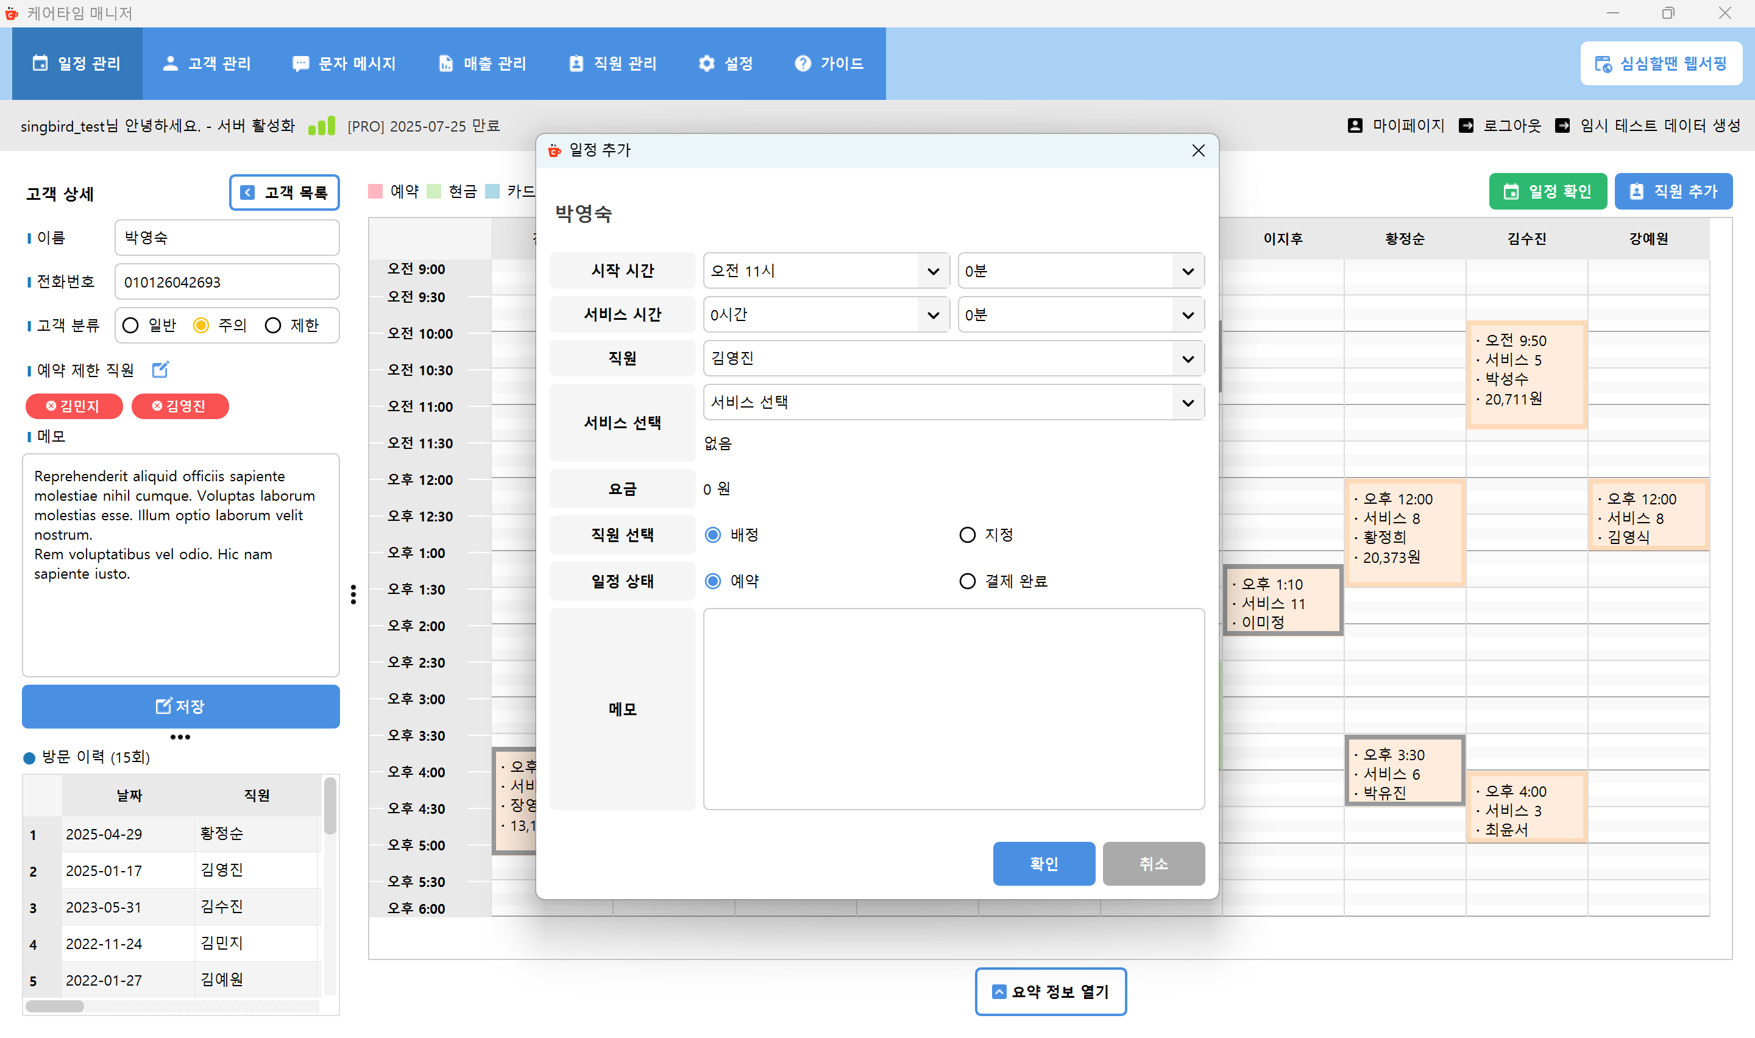The image size is (1755, 1038).
Task: Open the 시작 시간 hour dropdown
Action: (826, 272)
